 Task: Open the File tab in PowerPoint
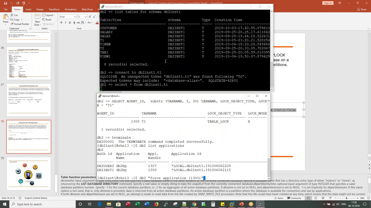[x=6, y=9]
